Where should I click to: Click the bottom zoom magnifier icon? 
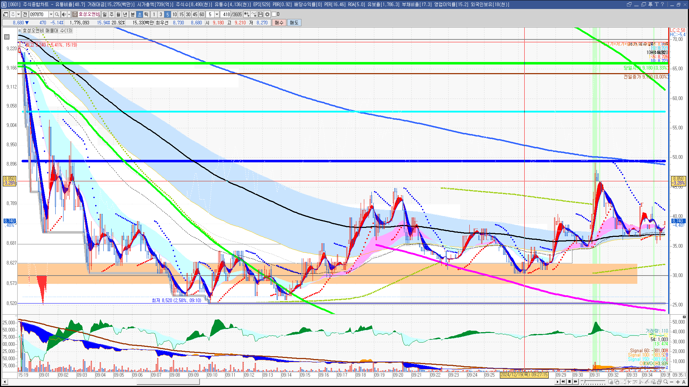(x=666, y=382)
